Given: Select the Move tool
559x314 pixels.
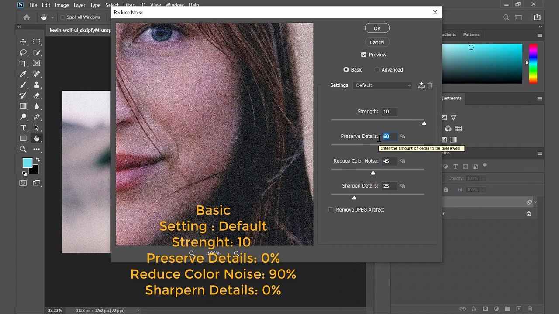Looking at the screenshot, I should (23, 42).
